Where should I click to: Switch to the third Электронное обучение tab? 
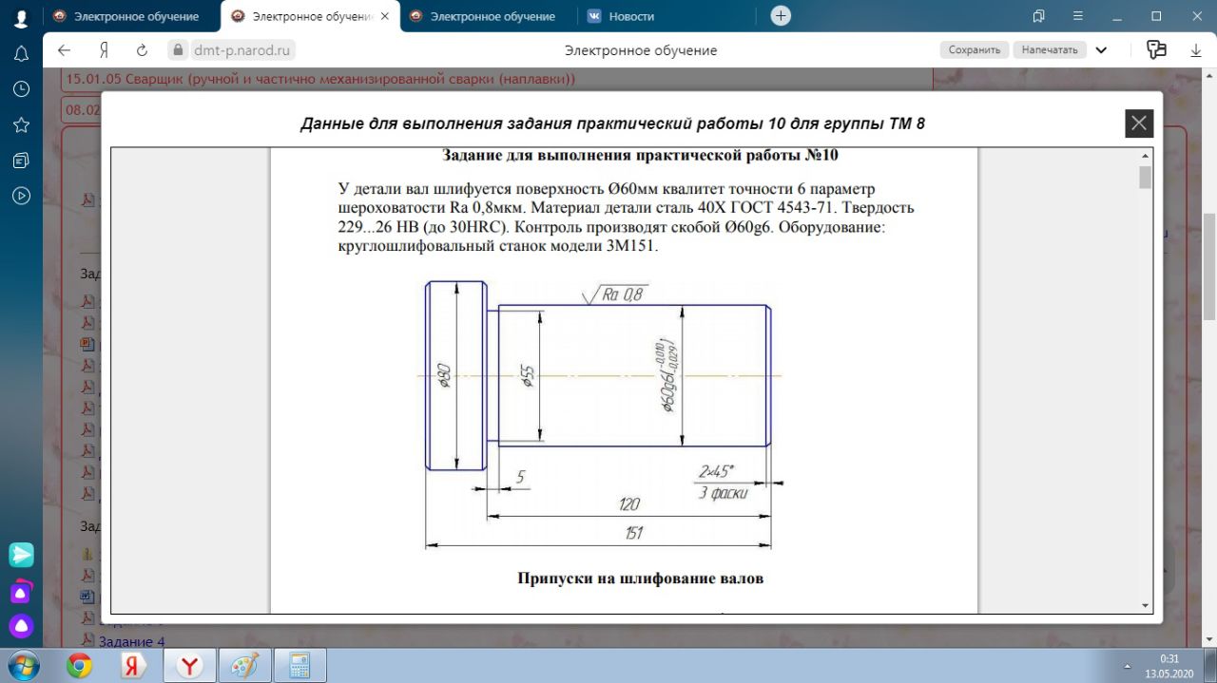click(x=488, y=16)
